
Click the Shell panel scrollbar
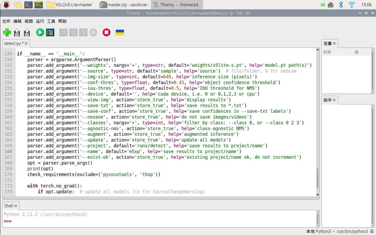pos(318,219)
